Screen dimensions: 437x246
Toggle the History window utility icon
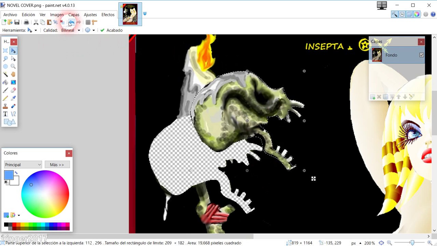point(402,14)
